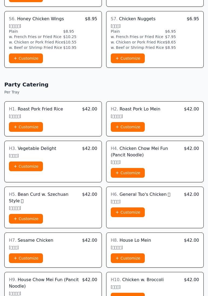Screen dimensions: 208x296
Task: Click the Party Catering section heading
Action: click(x=26, y=85)
